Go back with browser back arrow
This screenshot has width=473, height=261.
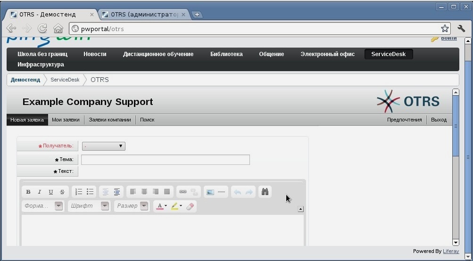coord(11,29)
